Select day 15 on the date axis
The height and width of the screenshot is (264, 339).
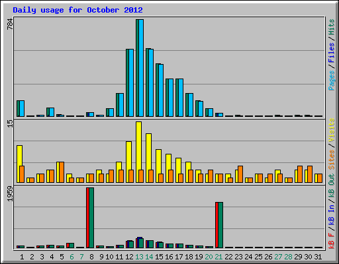click(x=159, y=257)
